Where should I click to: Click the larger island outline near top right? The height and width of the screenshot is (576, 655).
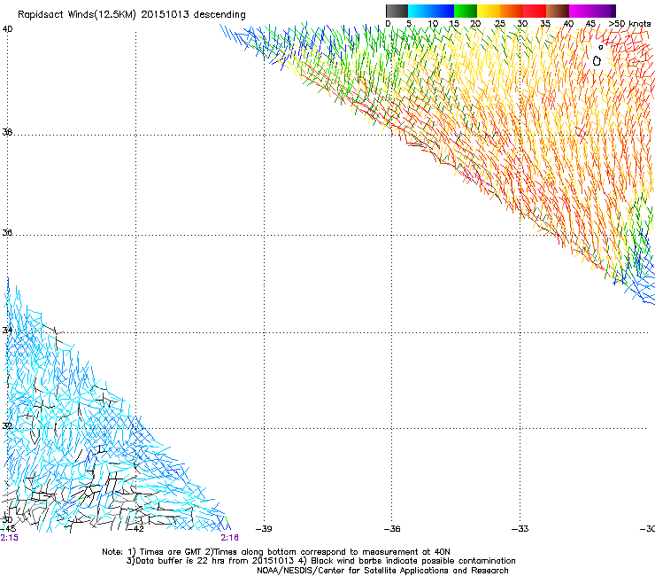pyautogui.click(x=597, y=61)
